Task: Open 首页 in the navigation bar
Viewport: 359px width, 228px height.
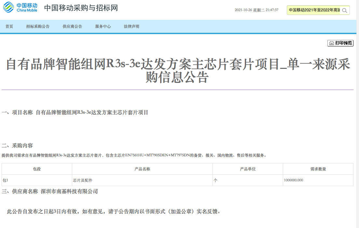Action: click(x=9, y=27)
